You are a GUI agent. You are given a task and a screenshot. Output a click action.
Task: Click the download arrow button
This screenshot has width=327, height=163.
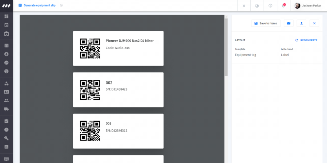coord(301,23)
